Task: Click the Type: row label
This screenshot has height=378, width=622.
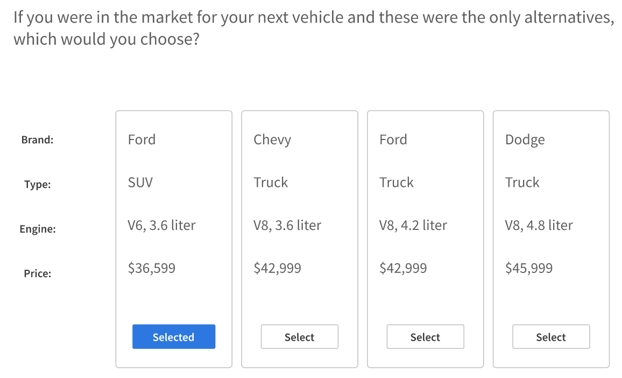Action: [x=37, y=185]
